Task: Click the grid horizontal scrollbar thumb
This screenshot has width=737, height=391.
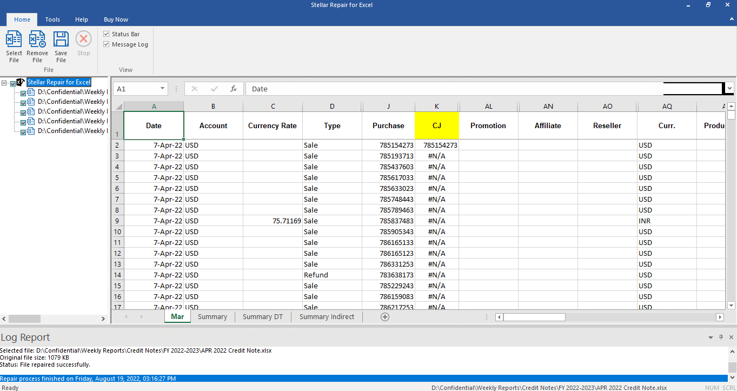Action: coord(534,317)
